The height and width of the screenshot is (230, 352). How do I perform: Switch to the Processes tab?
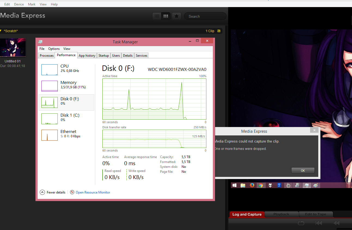(47, 56)
